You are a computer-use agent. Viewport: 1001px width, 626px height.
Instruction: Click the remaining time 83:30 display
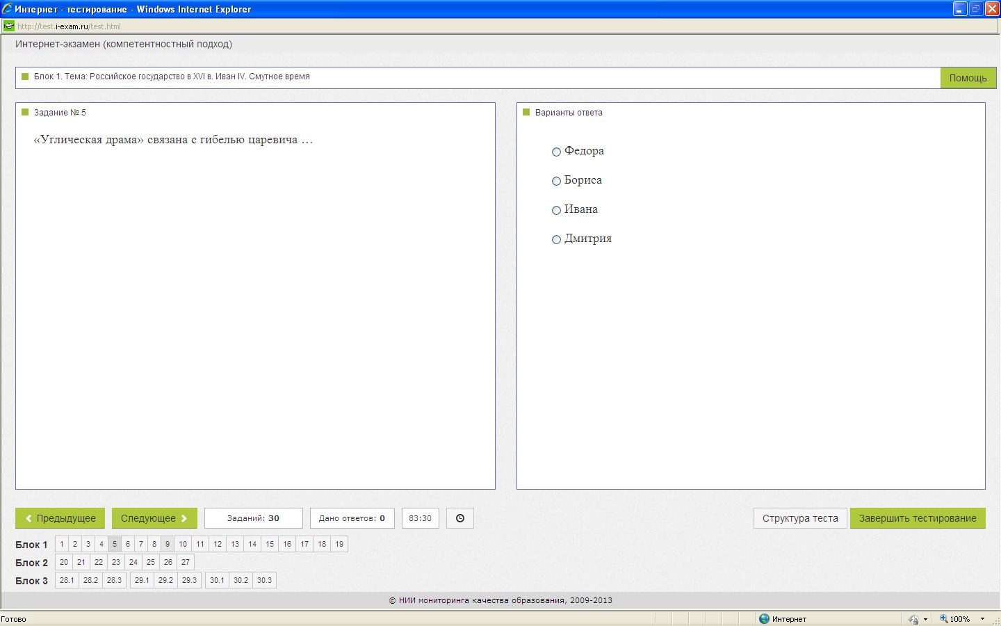pos(420,518)
